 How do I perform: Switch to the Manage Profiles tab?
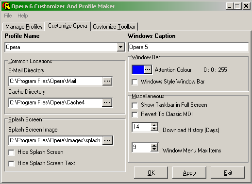point(24,27)
